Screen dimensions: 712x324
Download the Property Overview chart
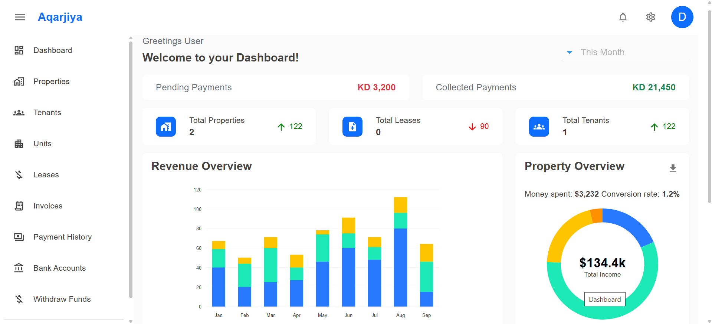[x=673, y=168]
